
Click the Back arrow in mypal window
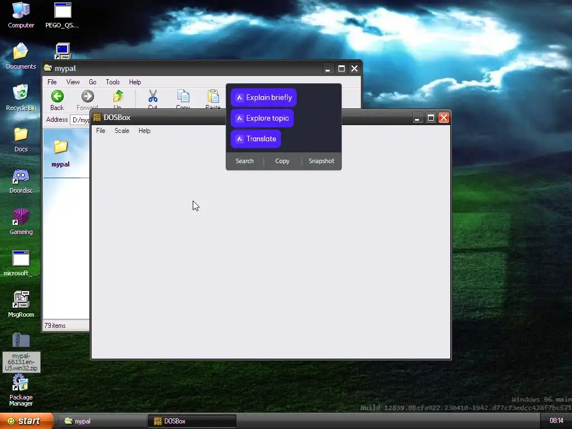pyautogui.click(x=57, y=100)
